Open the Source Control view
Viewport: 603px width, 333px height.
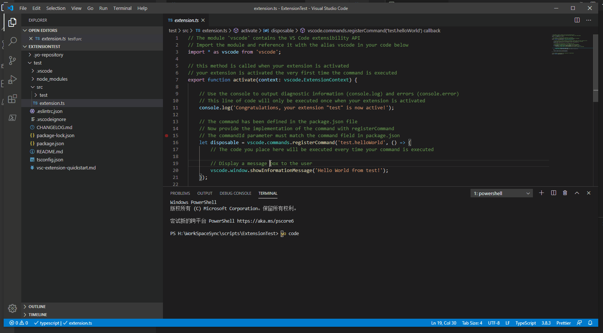pyautogui.click(x=12, y=61)
